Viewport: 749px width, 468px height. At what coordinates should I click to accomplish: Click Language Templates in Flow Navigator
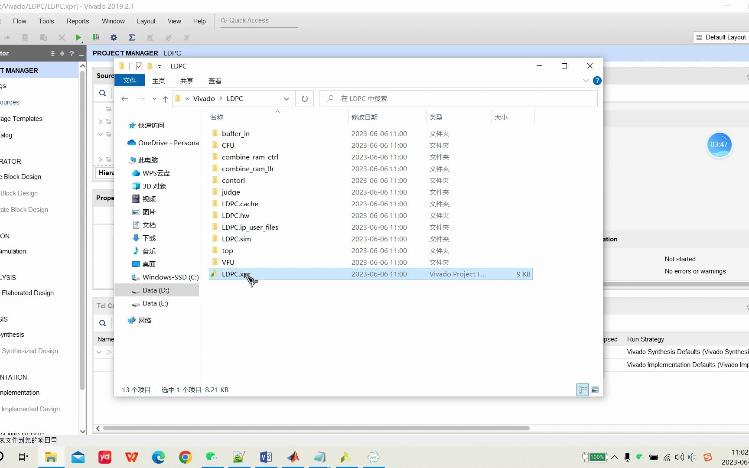pos(21,119)
